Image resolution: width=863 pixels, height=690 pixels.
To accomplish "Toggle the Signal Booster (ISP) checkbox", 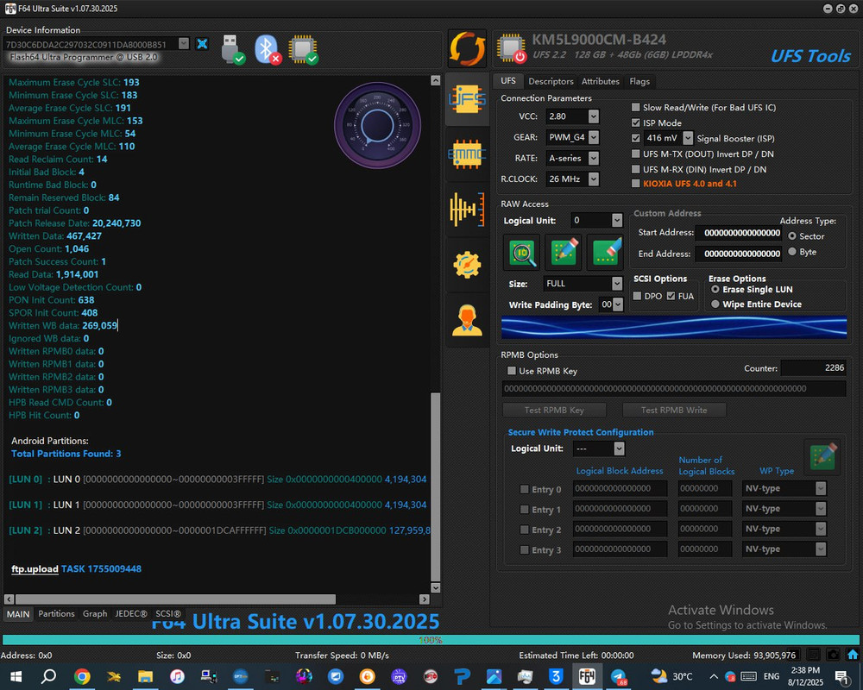I will 636,138.
